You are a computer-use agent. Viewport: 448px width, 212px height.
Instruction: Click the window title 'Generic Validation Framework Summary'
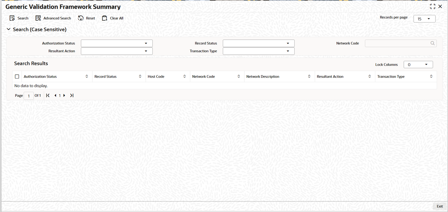click(63, 7)
